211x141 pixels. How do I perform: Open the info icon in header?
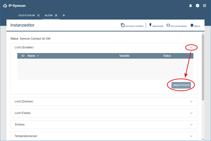click(197, 6)
